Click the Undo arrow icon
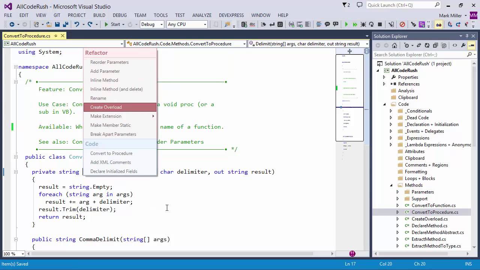The image size is (480, 270). pos(76,24)
